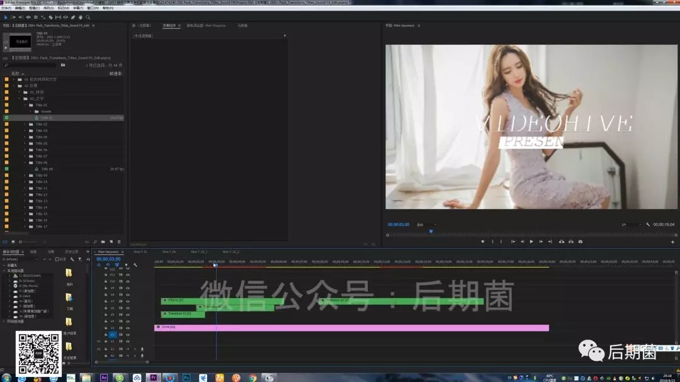Click the Name column header in project panel
680x382 pixels.
coord(15,74)
